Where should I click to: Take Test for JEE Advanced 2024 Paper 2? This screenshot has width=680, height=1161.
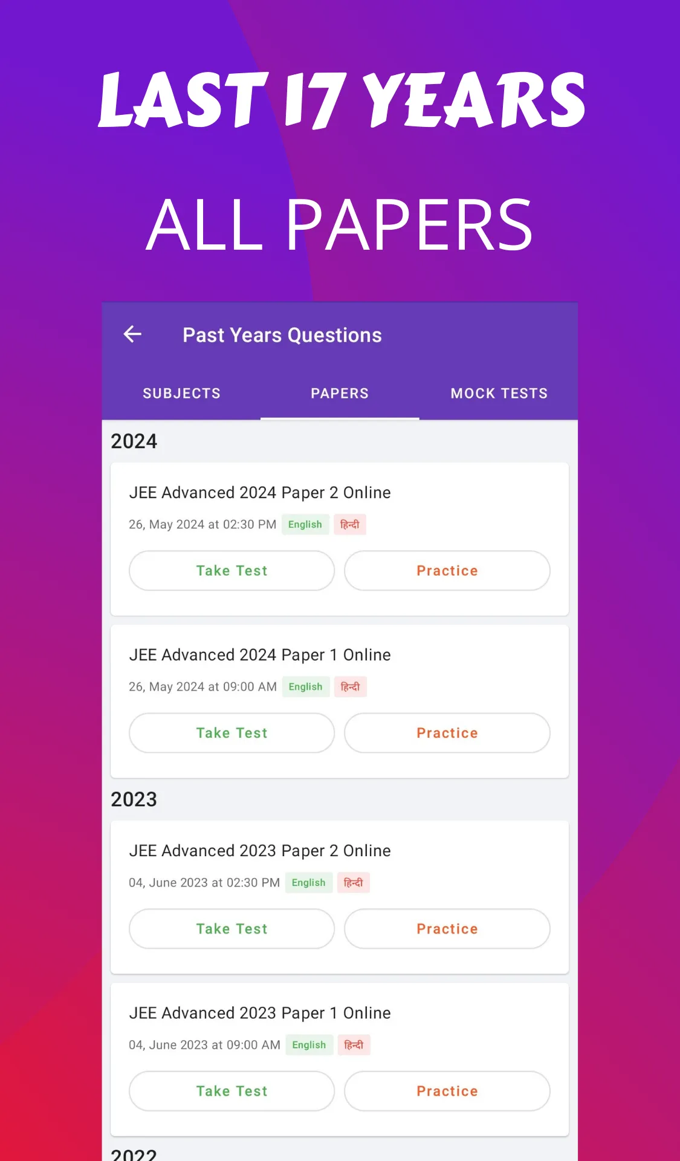[232, 571]
